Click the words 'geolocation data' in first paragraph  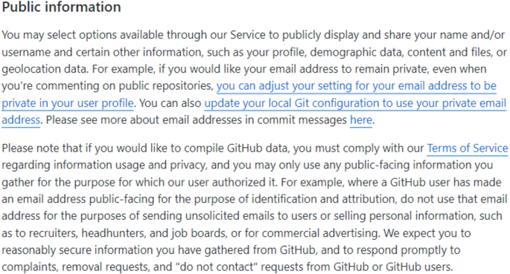coord(45,69)
